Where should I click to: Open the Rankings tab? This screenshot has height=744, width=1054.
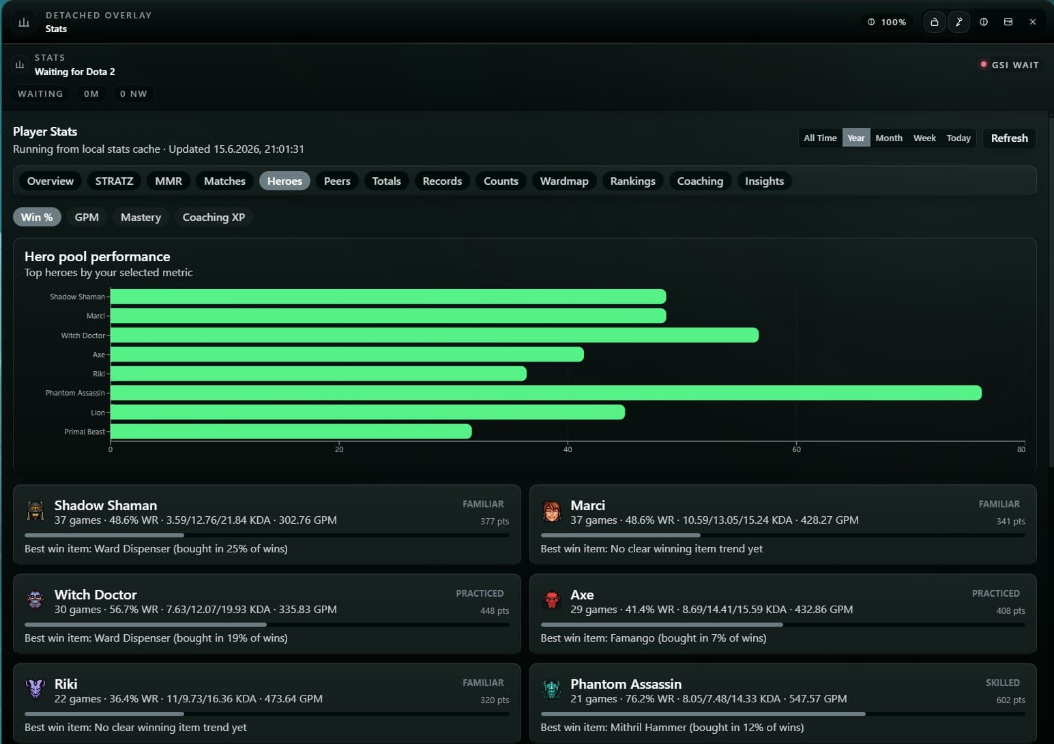coord(632,181)
